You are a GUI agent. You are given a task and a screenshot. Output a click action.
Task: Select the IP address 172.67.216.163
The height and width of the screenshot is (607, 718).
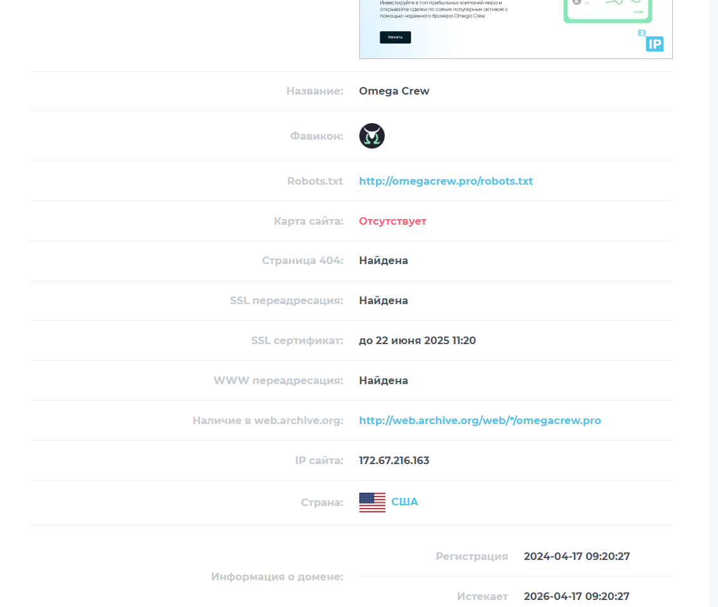pyautogui.click(x=394, y=460)
